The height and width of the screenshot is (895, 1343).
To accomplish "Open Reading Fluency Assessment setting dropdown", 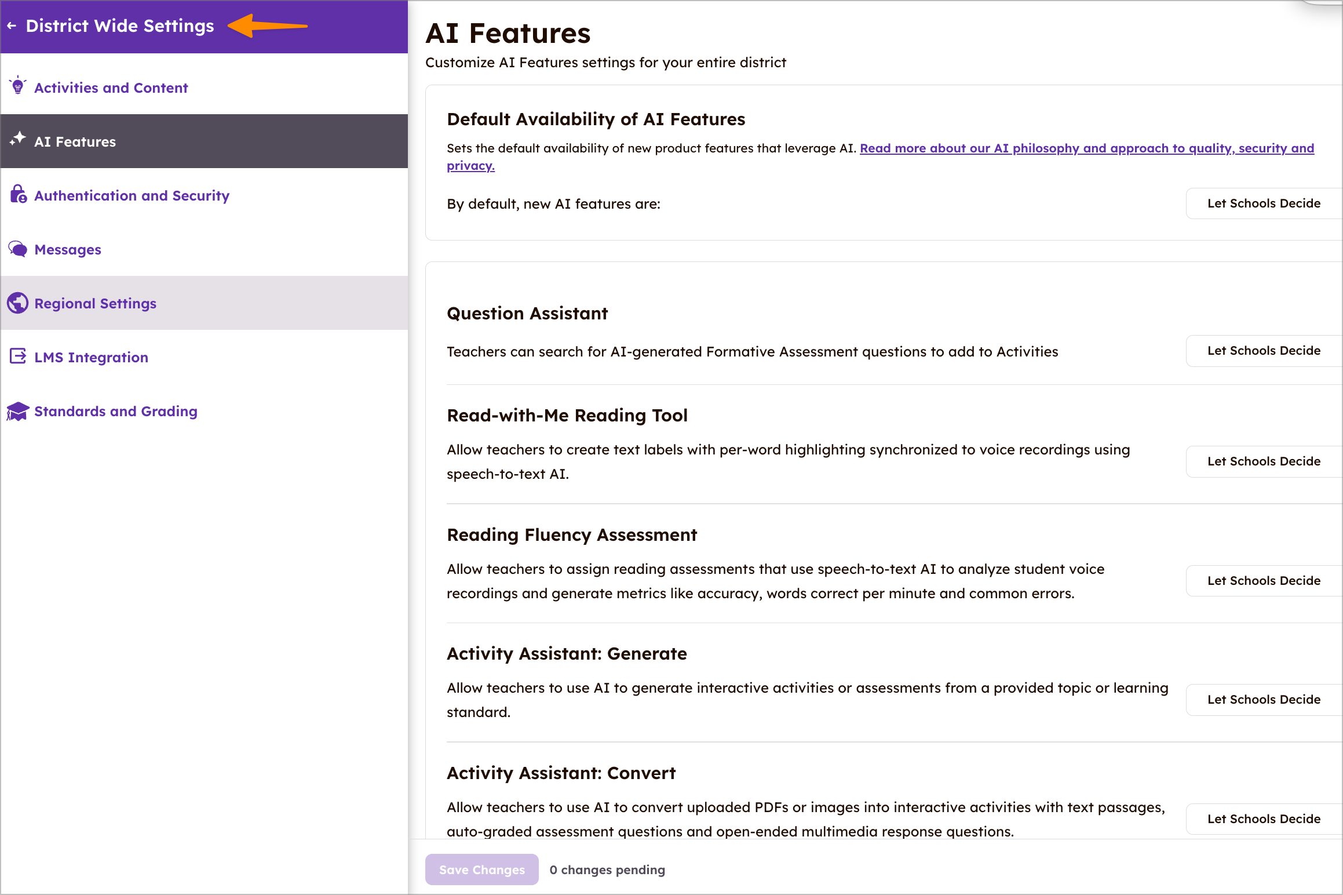I will (x=1263, y=581).
